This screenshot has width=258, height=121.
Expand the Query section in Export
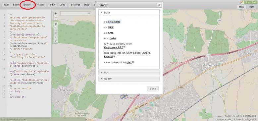[x=129, y=79]
